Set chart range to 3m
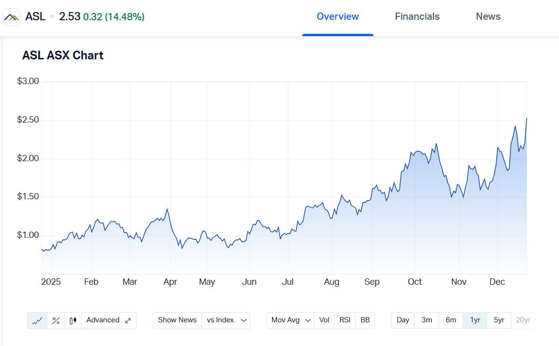Screen dimensions: 559x346 click(426, 320)
